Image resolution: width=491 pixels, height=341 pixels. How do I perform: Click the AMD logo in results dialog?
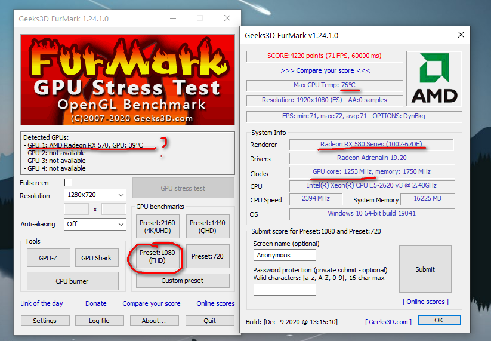434,78
